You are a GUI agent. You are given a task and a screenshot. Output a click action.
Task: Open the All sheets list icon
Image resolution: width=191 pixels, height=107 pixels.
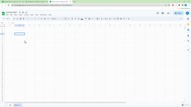[10, 105]
